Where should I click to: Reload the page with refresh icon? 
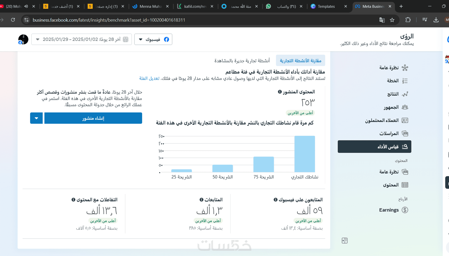point(13,20)
